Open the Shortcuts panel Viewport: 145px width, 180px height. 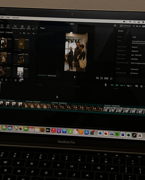click(125, 26)
